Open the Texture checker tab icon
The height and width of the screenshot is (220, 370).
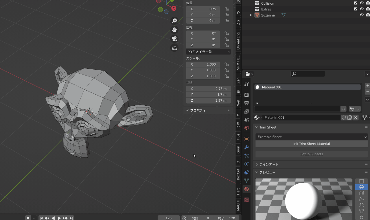[246, 200]
